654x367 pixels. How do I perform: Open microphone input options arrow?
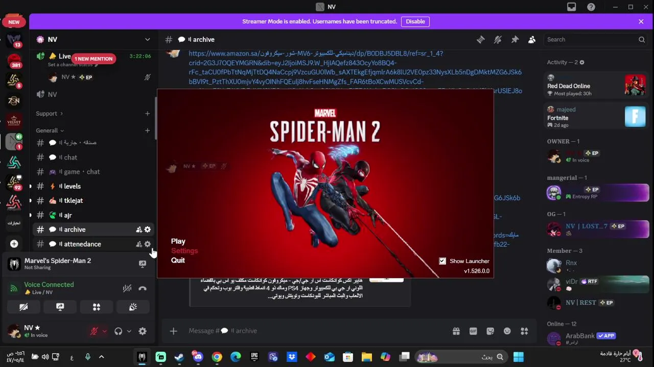pos(104,331)
